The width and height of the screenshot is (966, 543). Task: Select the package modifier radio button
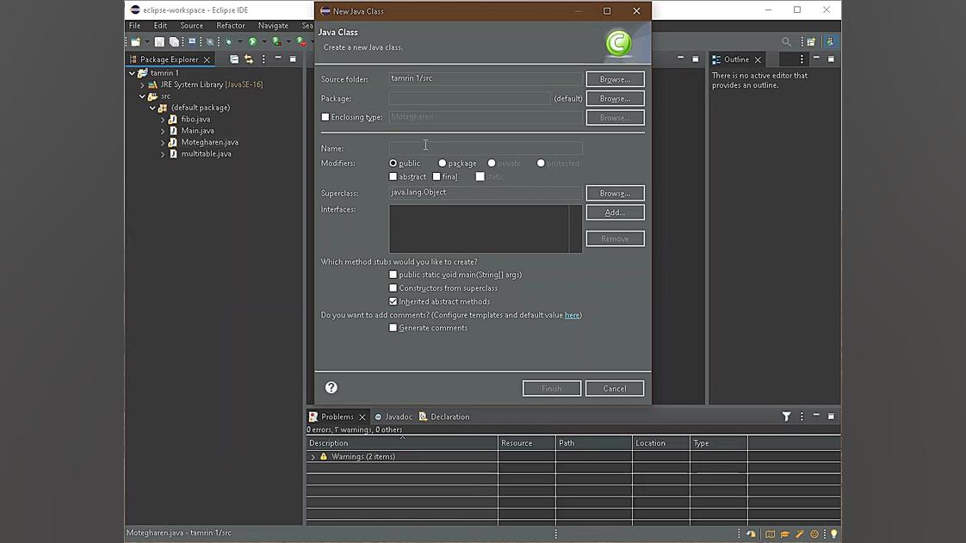pyautogui.click(x=443, y=164)
